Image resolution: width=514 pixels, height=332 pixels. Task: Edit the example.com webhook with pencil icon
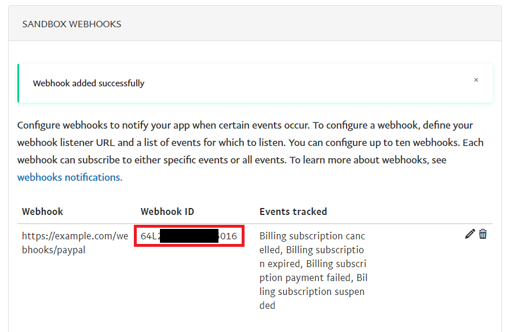(x=470, y=234)
